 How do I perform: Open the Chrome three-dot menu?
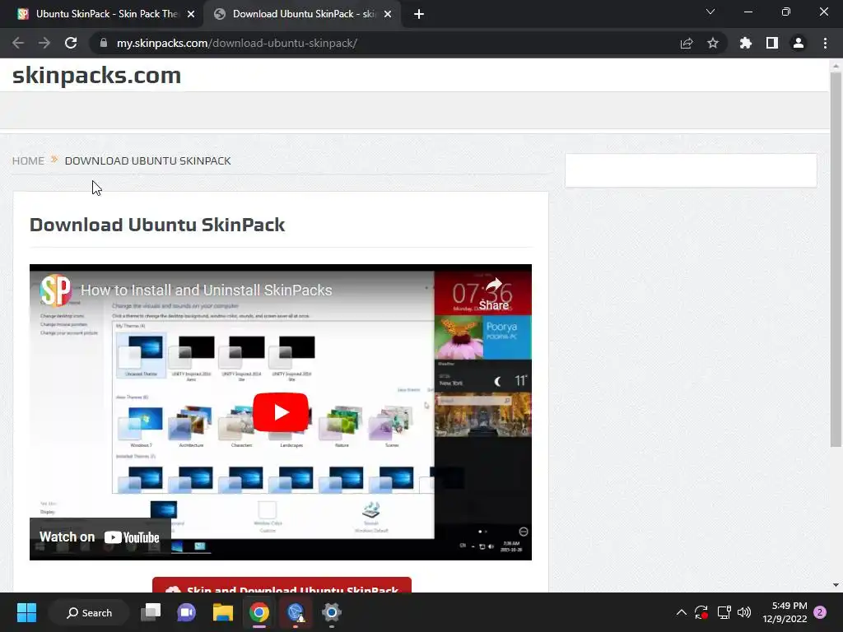pos(825,43)
